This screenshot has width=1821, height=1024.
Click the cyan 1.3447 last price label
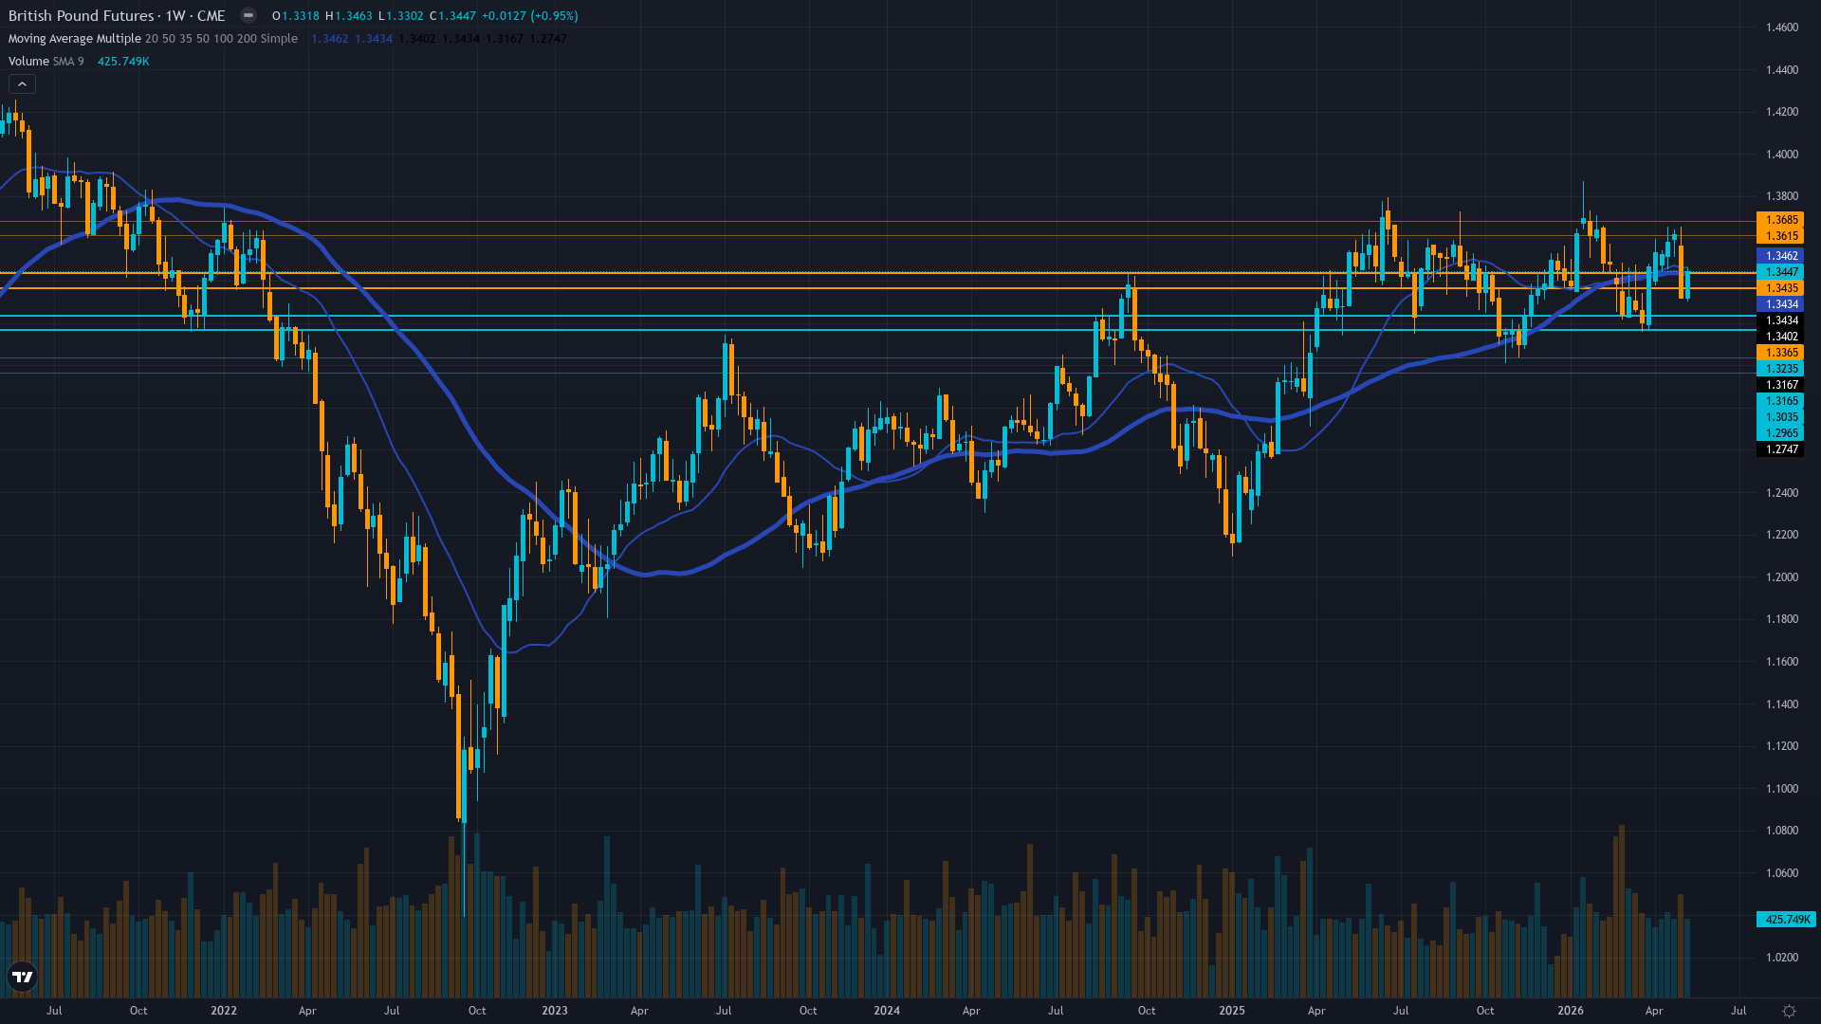click(1780, 272)
